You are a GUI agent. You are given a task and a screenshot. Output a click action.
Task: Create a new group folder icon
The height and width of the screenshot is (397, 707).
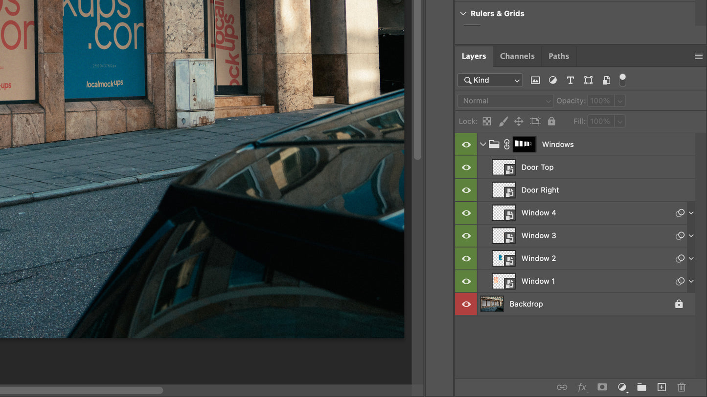(641, 387)
